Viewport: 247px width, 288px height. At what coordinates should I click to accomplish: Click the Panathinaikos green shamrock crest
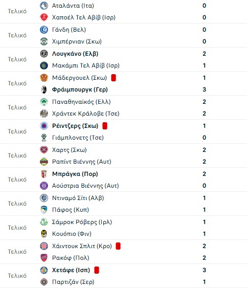point(44,102)
